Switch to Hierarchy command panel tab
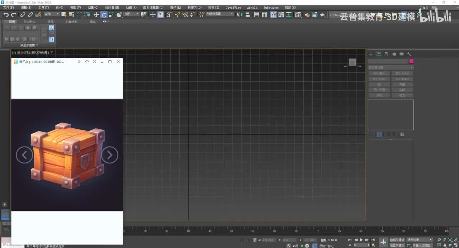Viewport: 459px width, 248px height. tap(386, 54)
